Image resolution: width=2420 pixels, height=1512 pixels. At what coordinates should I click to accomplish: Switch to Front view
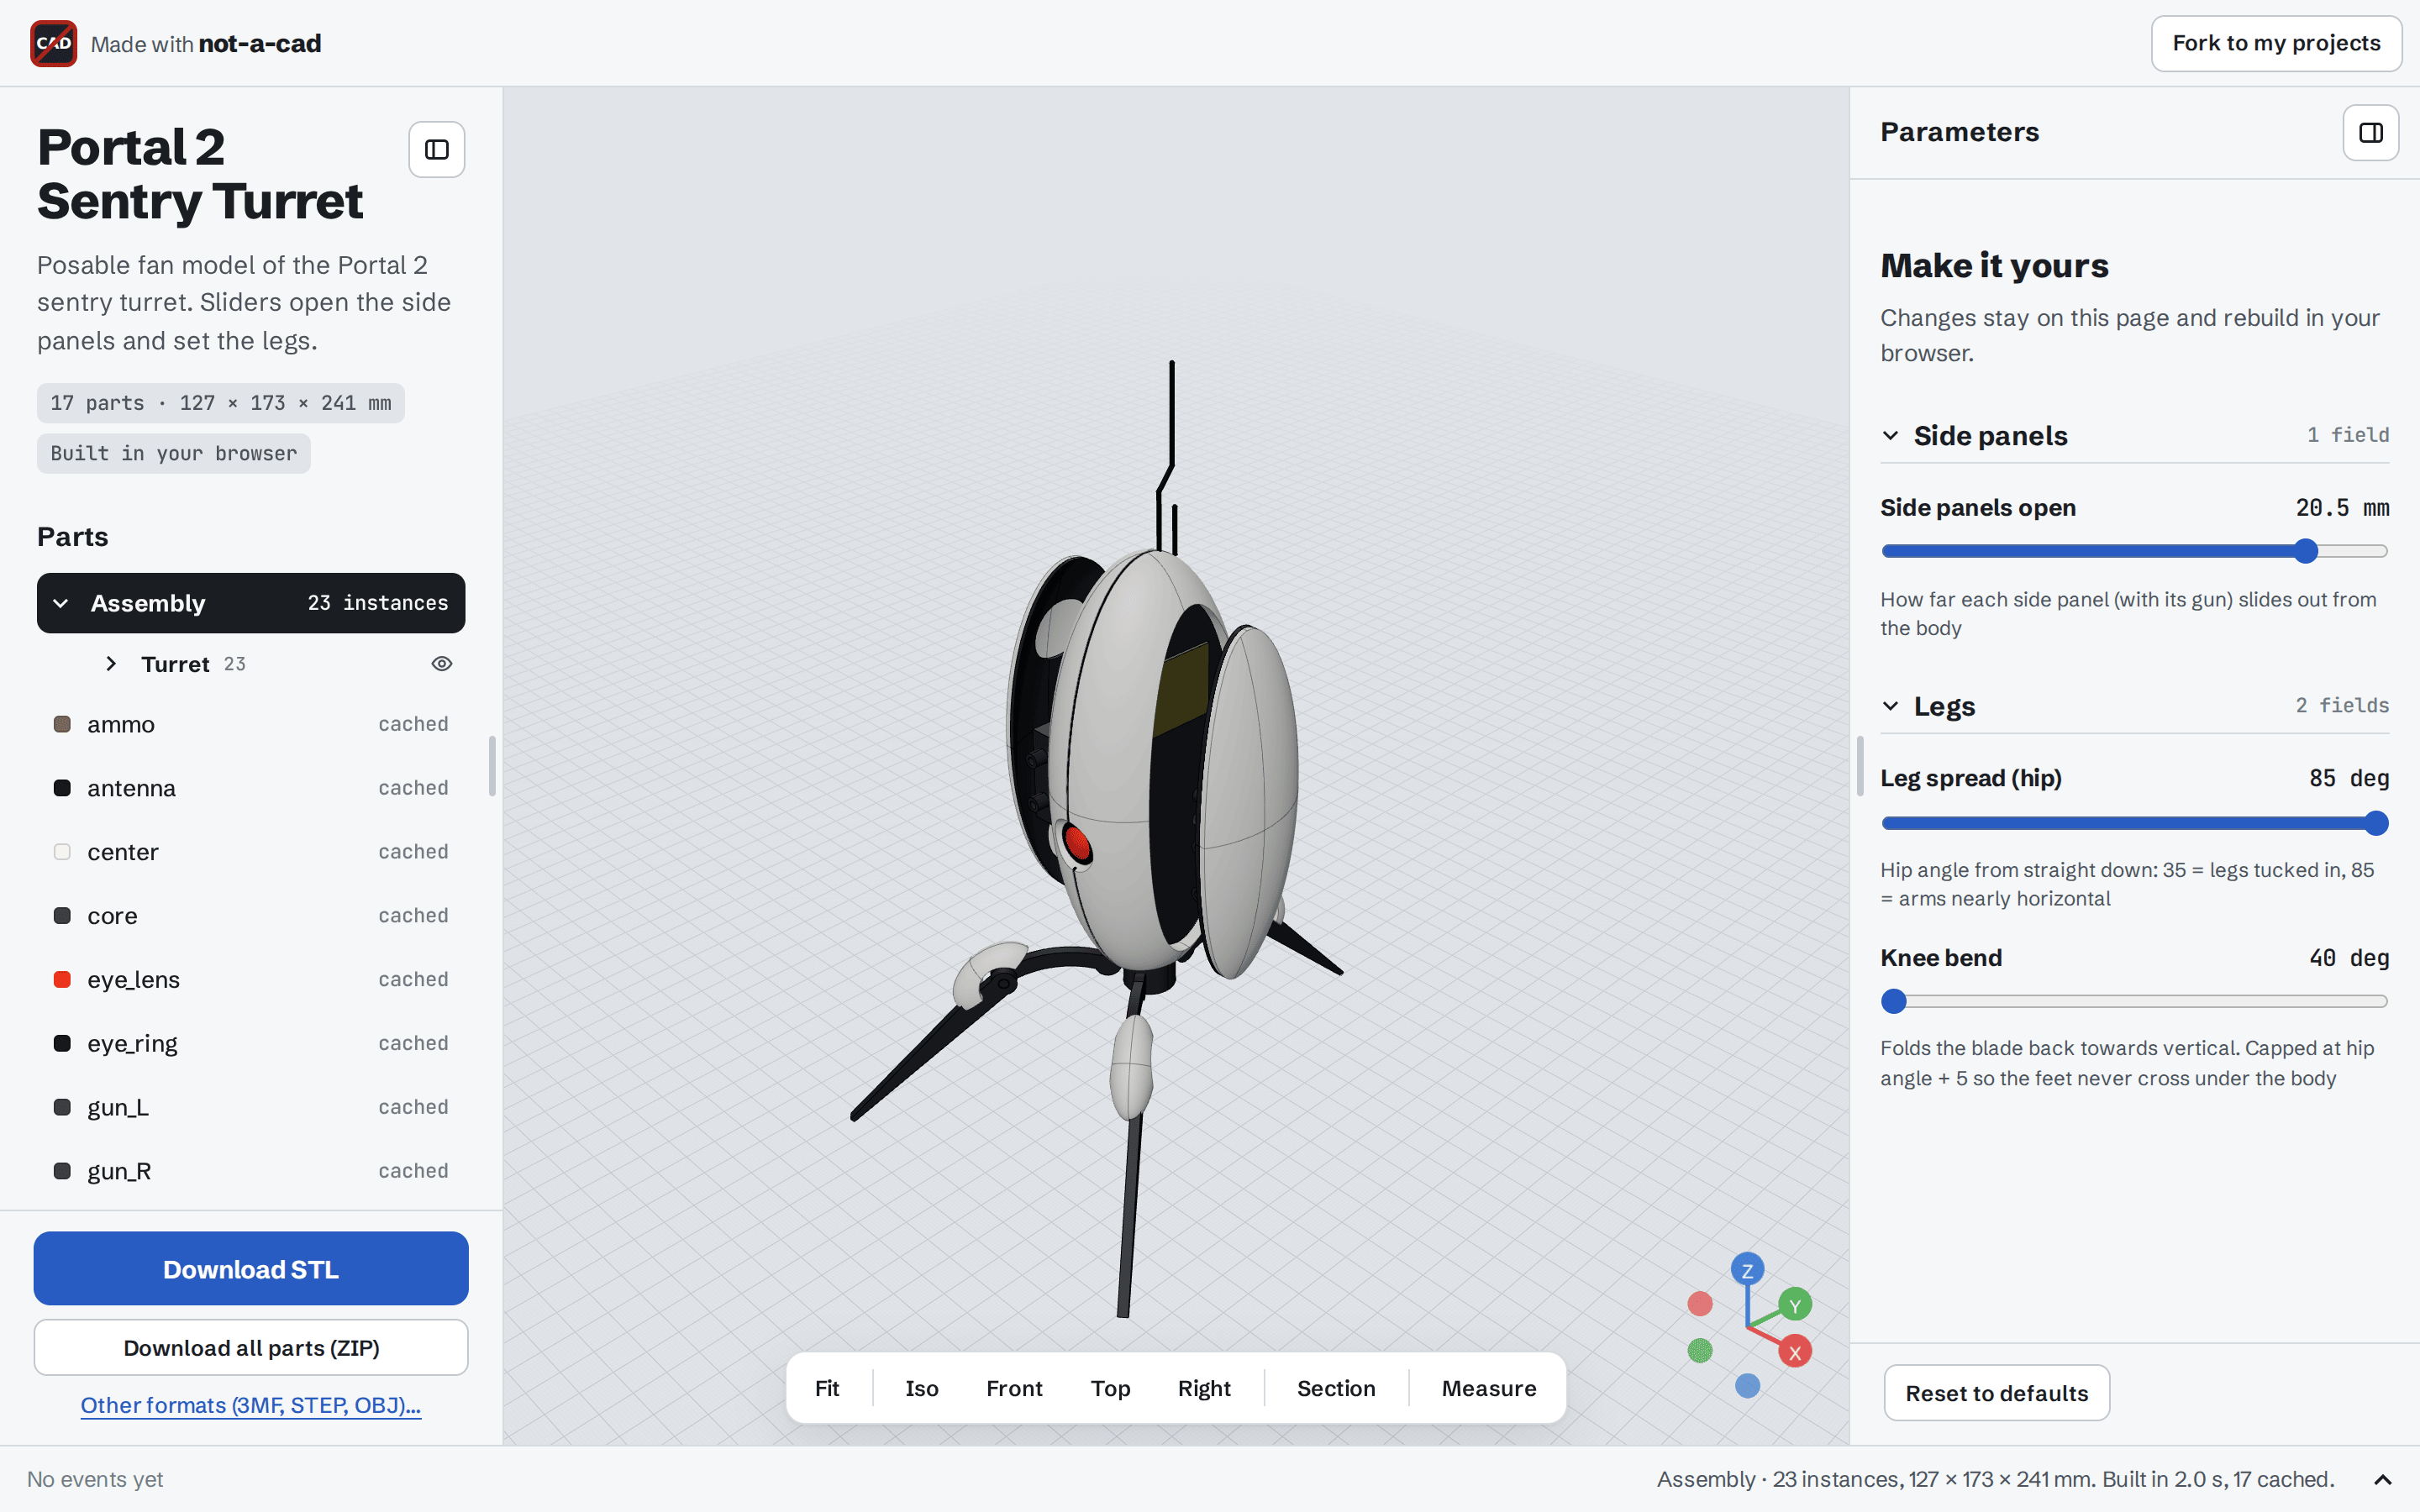click(1014, 1388)
